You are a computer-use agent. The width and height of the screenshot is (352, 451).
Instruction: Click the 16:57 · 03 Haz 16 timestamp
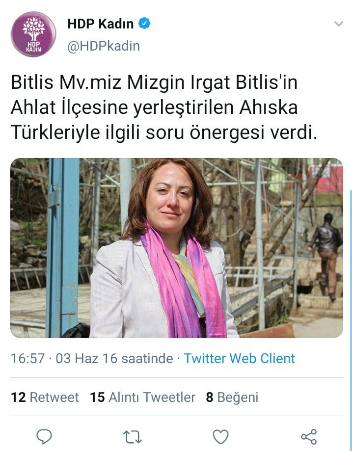(x=92, y=358)
